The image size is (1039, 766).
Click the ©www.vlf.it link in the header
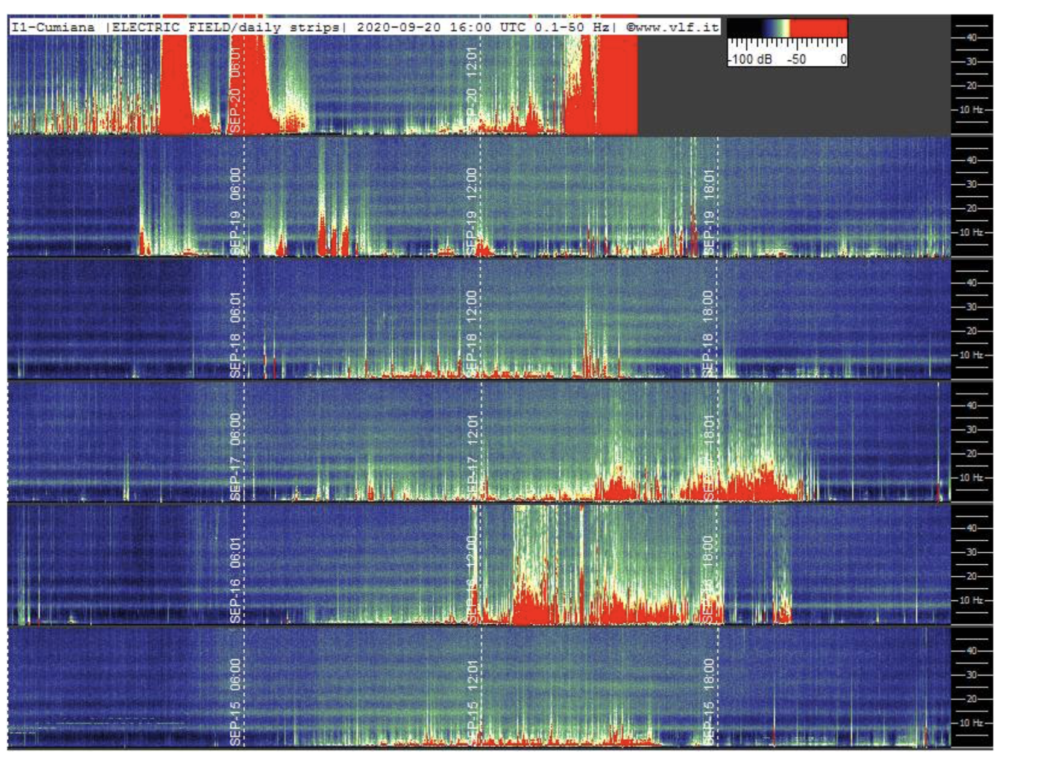[x=672, y=27]
